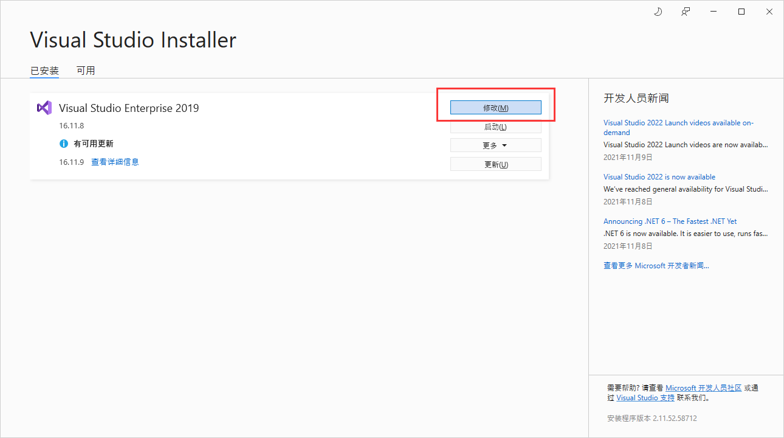Open 'Announcing .NET 6' news link
784x438 pixels.
coord(670,221)
